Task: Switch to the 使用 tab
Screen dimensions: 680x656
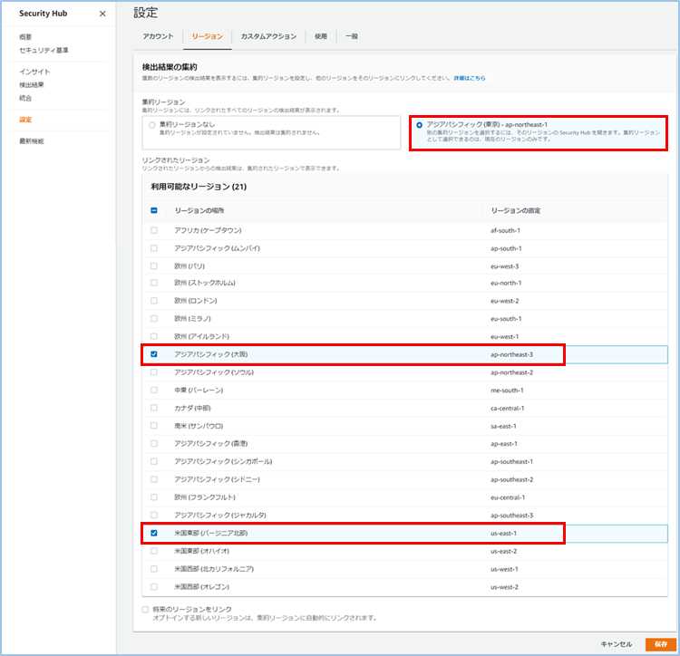Action: [321, 36]
